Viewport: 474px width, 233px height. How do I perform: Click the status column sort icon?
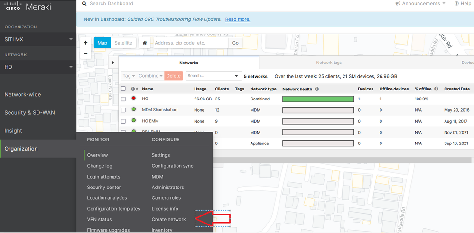(134, 89)
